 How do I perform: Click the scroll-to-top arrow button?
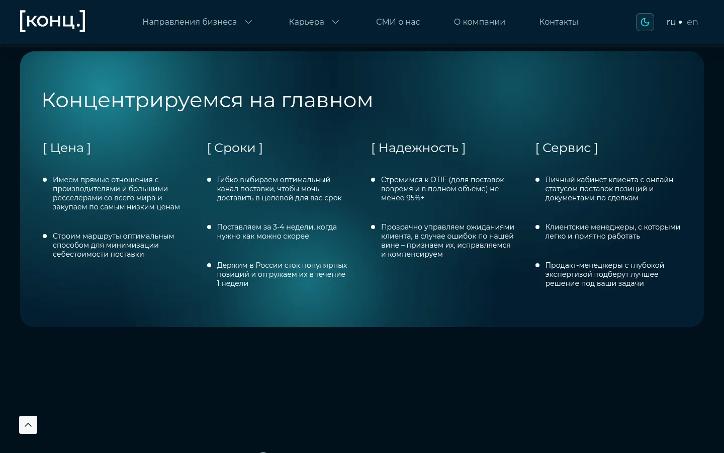(28, 425)
